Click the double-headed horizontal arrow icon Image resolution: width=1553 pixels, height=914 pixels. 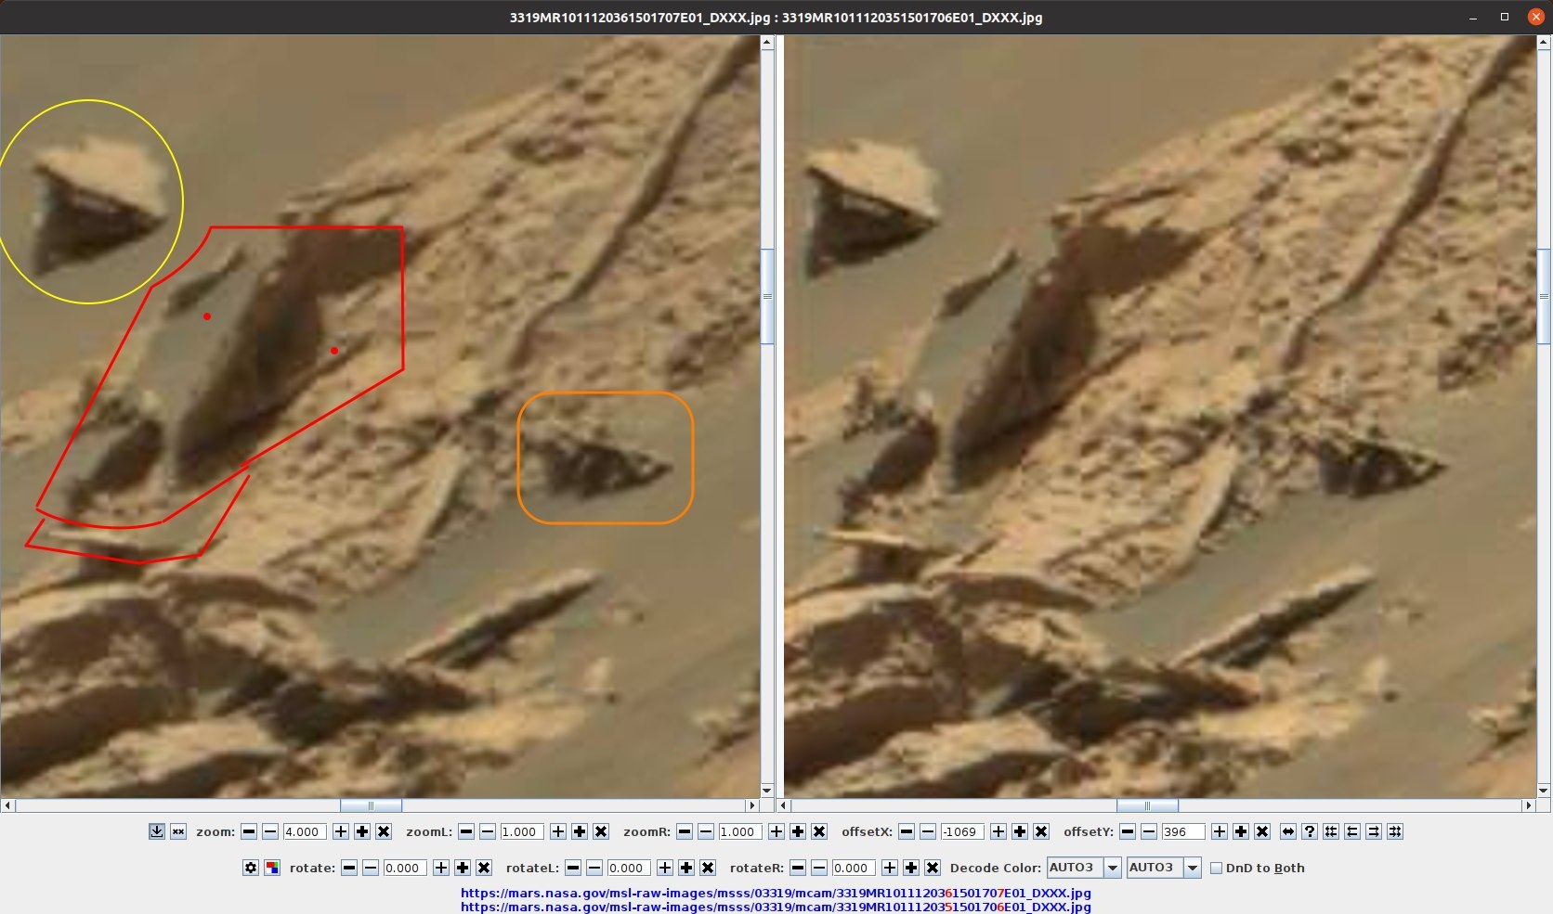point(1288,831)
